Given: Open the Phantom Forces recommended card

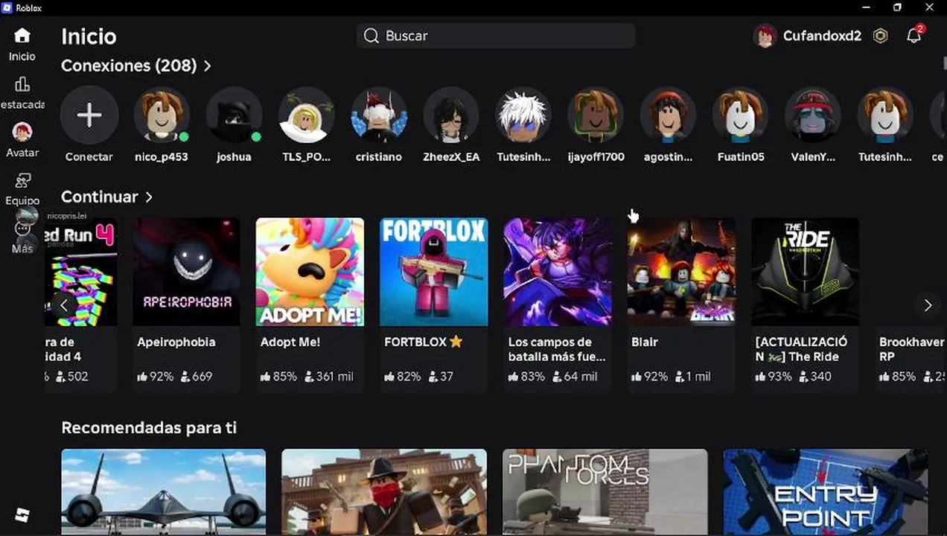Looking at the screenshot, I should pos(605,491).
